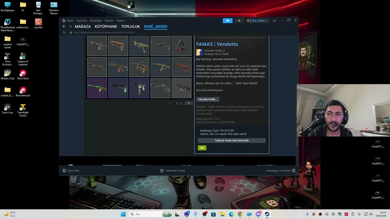Select the Riot Client desktop shortcut
390x219 pixels.
coord(23,75)
